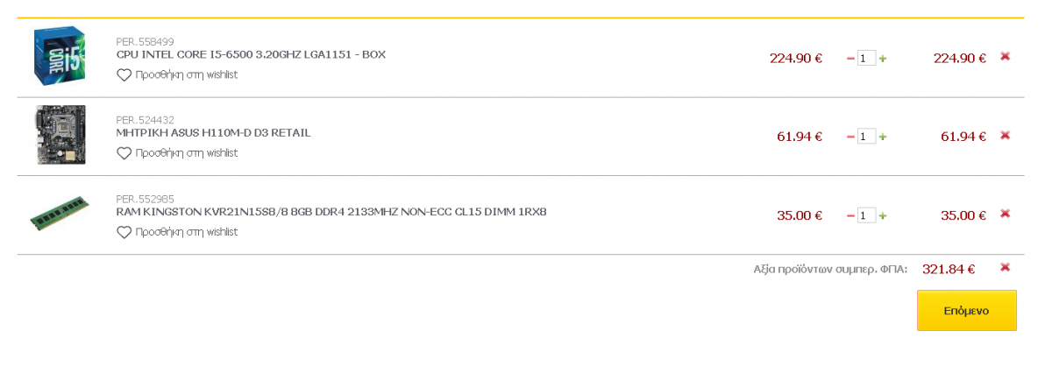Open Intel Core i5 box thumbnail
This screenshot has height=366, width=1052.
pos(59,57)
